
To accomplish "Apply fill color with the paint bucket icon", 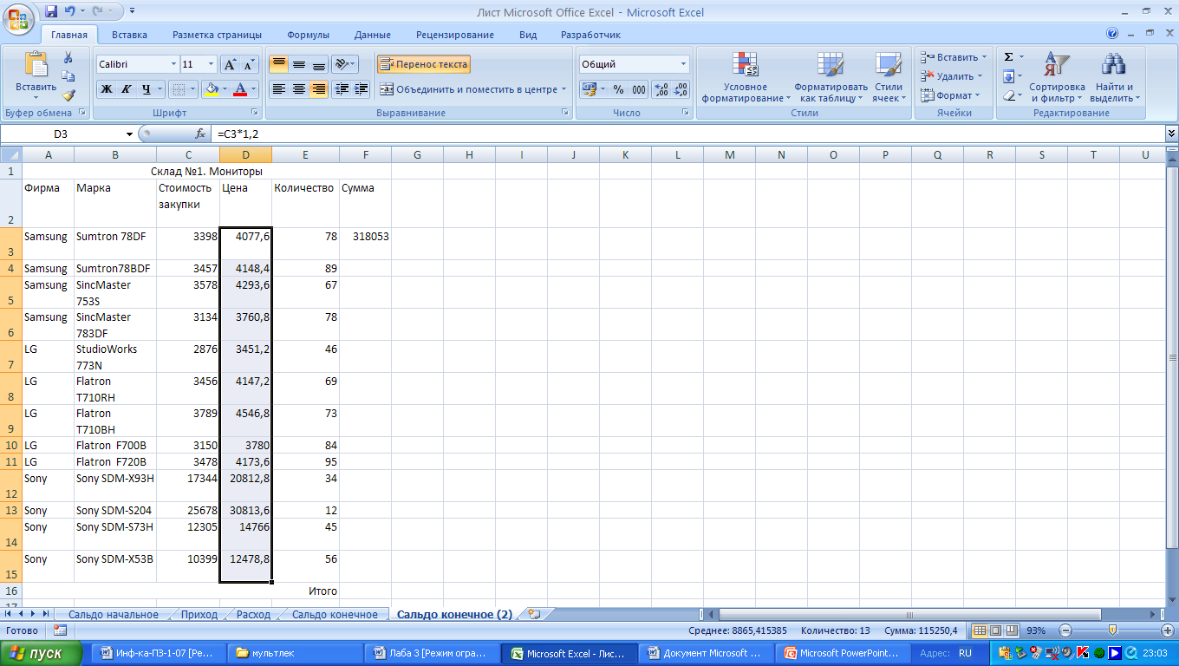I will pos(210,89).
